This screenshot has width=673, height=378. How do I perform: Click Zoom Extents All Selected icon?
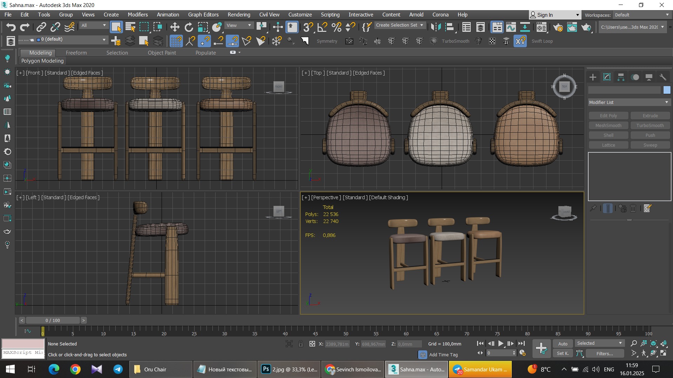click(x=664, y=343)
